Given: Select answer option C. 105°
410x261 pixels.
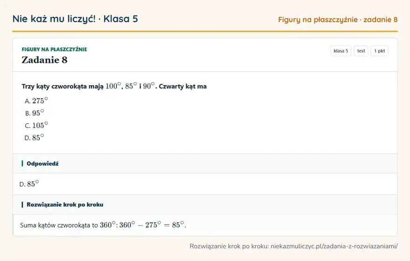Looking at the screenshot, I should coord(36,125).
